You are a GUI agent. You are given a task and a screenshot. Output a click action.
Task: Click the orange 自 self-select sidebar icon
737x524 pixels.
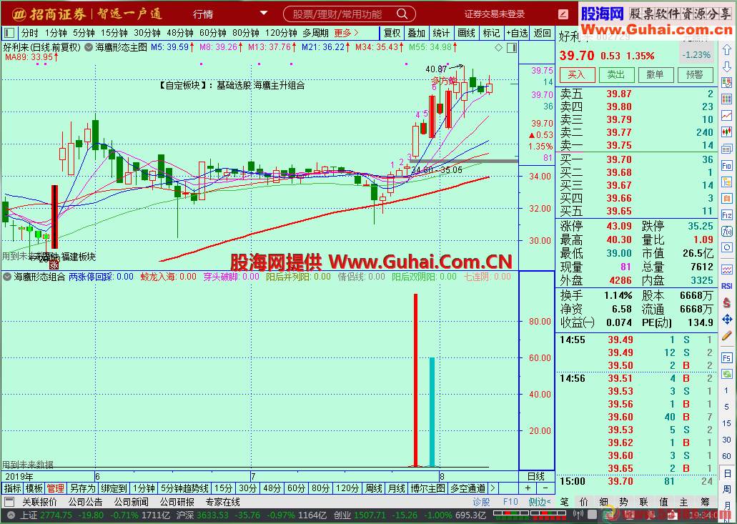click(727, 198)
